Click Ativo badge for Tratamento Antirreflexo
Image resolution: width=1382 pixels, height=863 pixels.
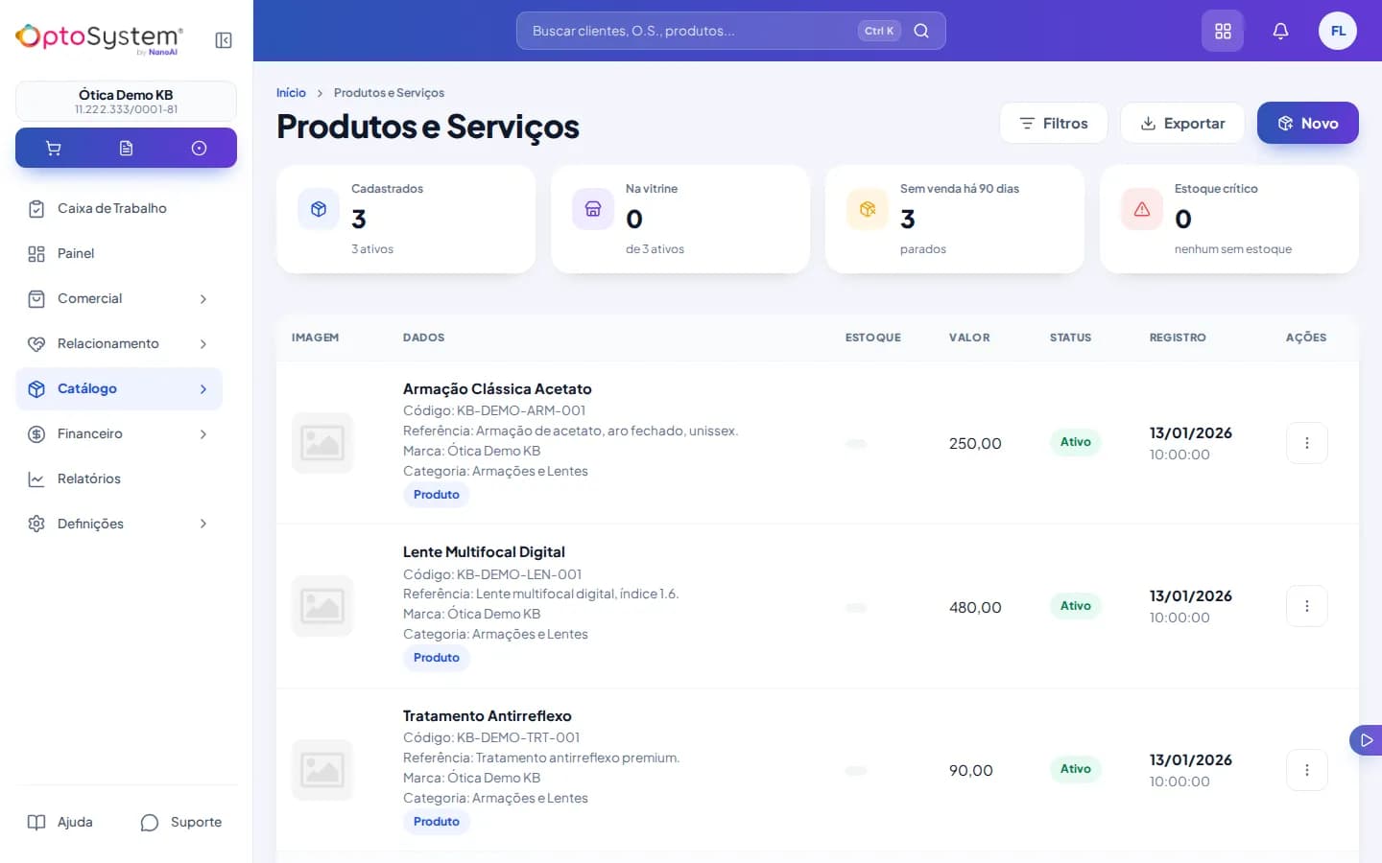[1076, 769]
